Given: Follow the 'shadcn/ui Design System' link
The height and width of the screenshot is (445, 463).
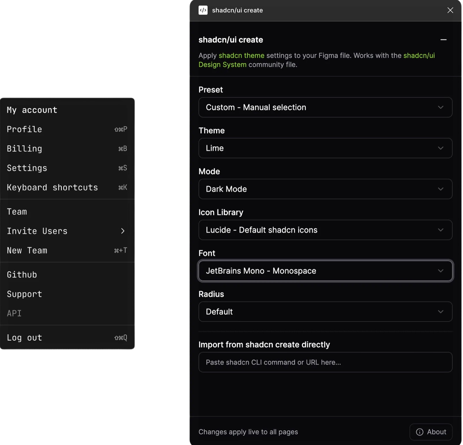Looking at the screenshot, I should pyautogui.click(x=419, y=55).
